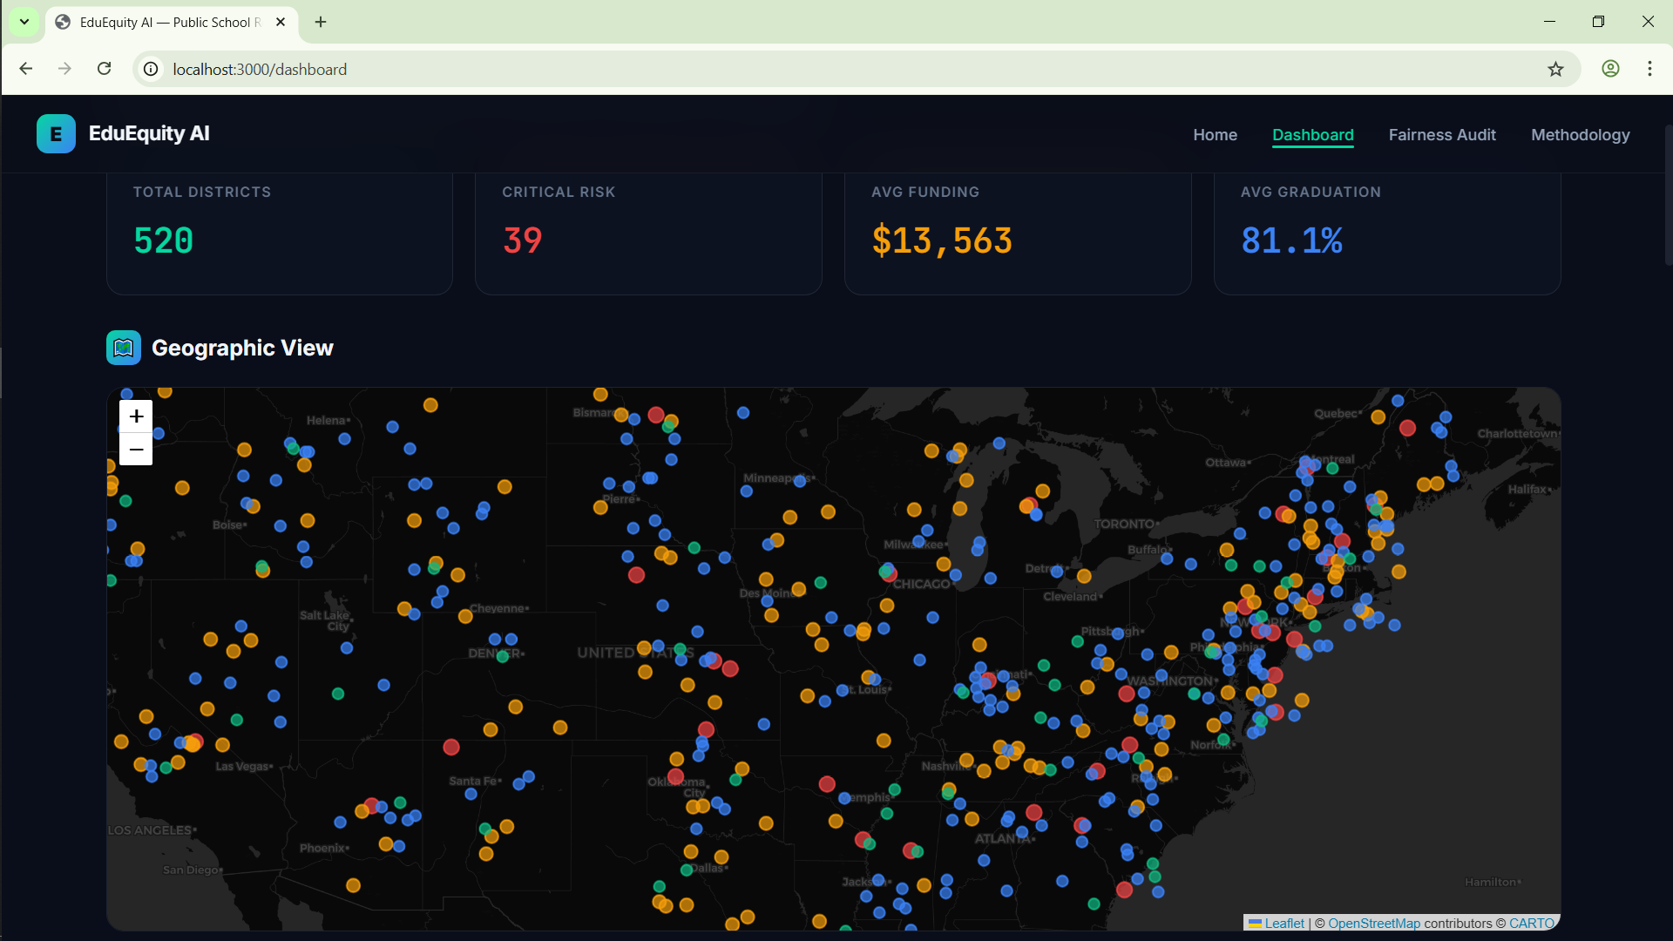Click the CARTO attribution link

pyautogui.click(x=1531, y=924)
